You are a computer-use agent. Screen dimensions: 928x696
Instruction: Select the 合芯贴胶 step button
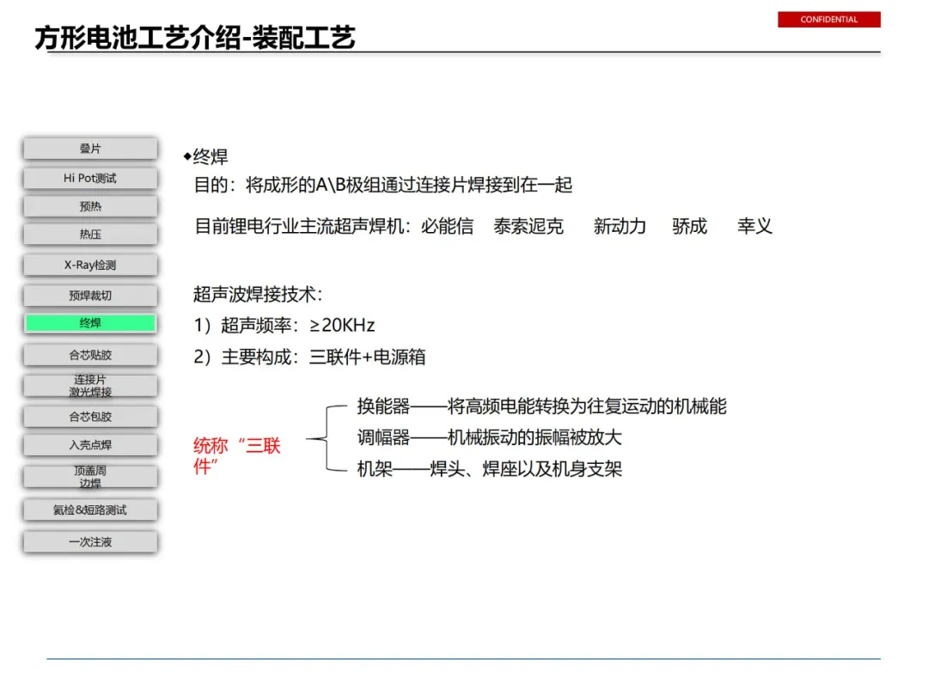[x=90, y=355]
